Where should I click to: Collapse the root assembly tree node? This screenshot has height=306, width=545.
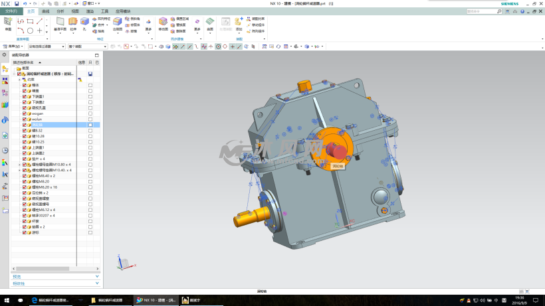14,74
